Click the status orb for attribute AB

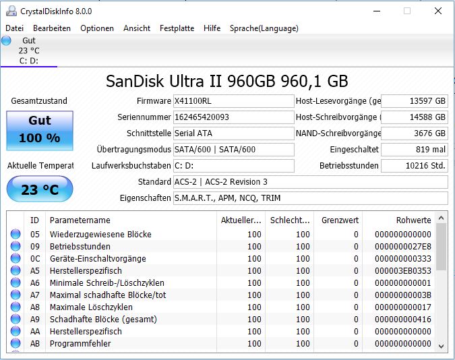point(16,343)
